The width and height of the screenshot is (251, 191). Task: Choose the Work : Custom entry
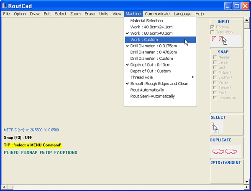pos(160,40)
